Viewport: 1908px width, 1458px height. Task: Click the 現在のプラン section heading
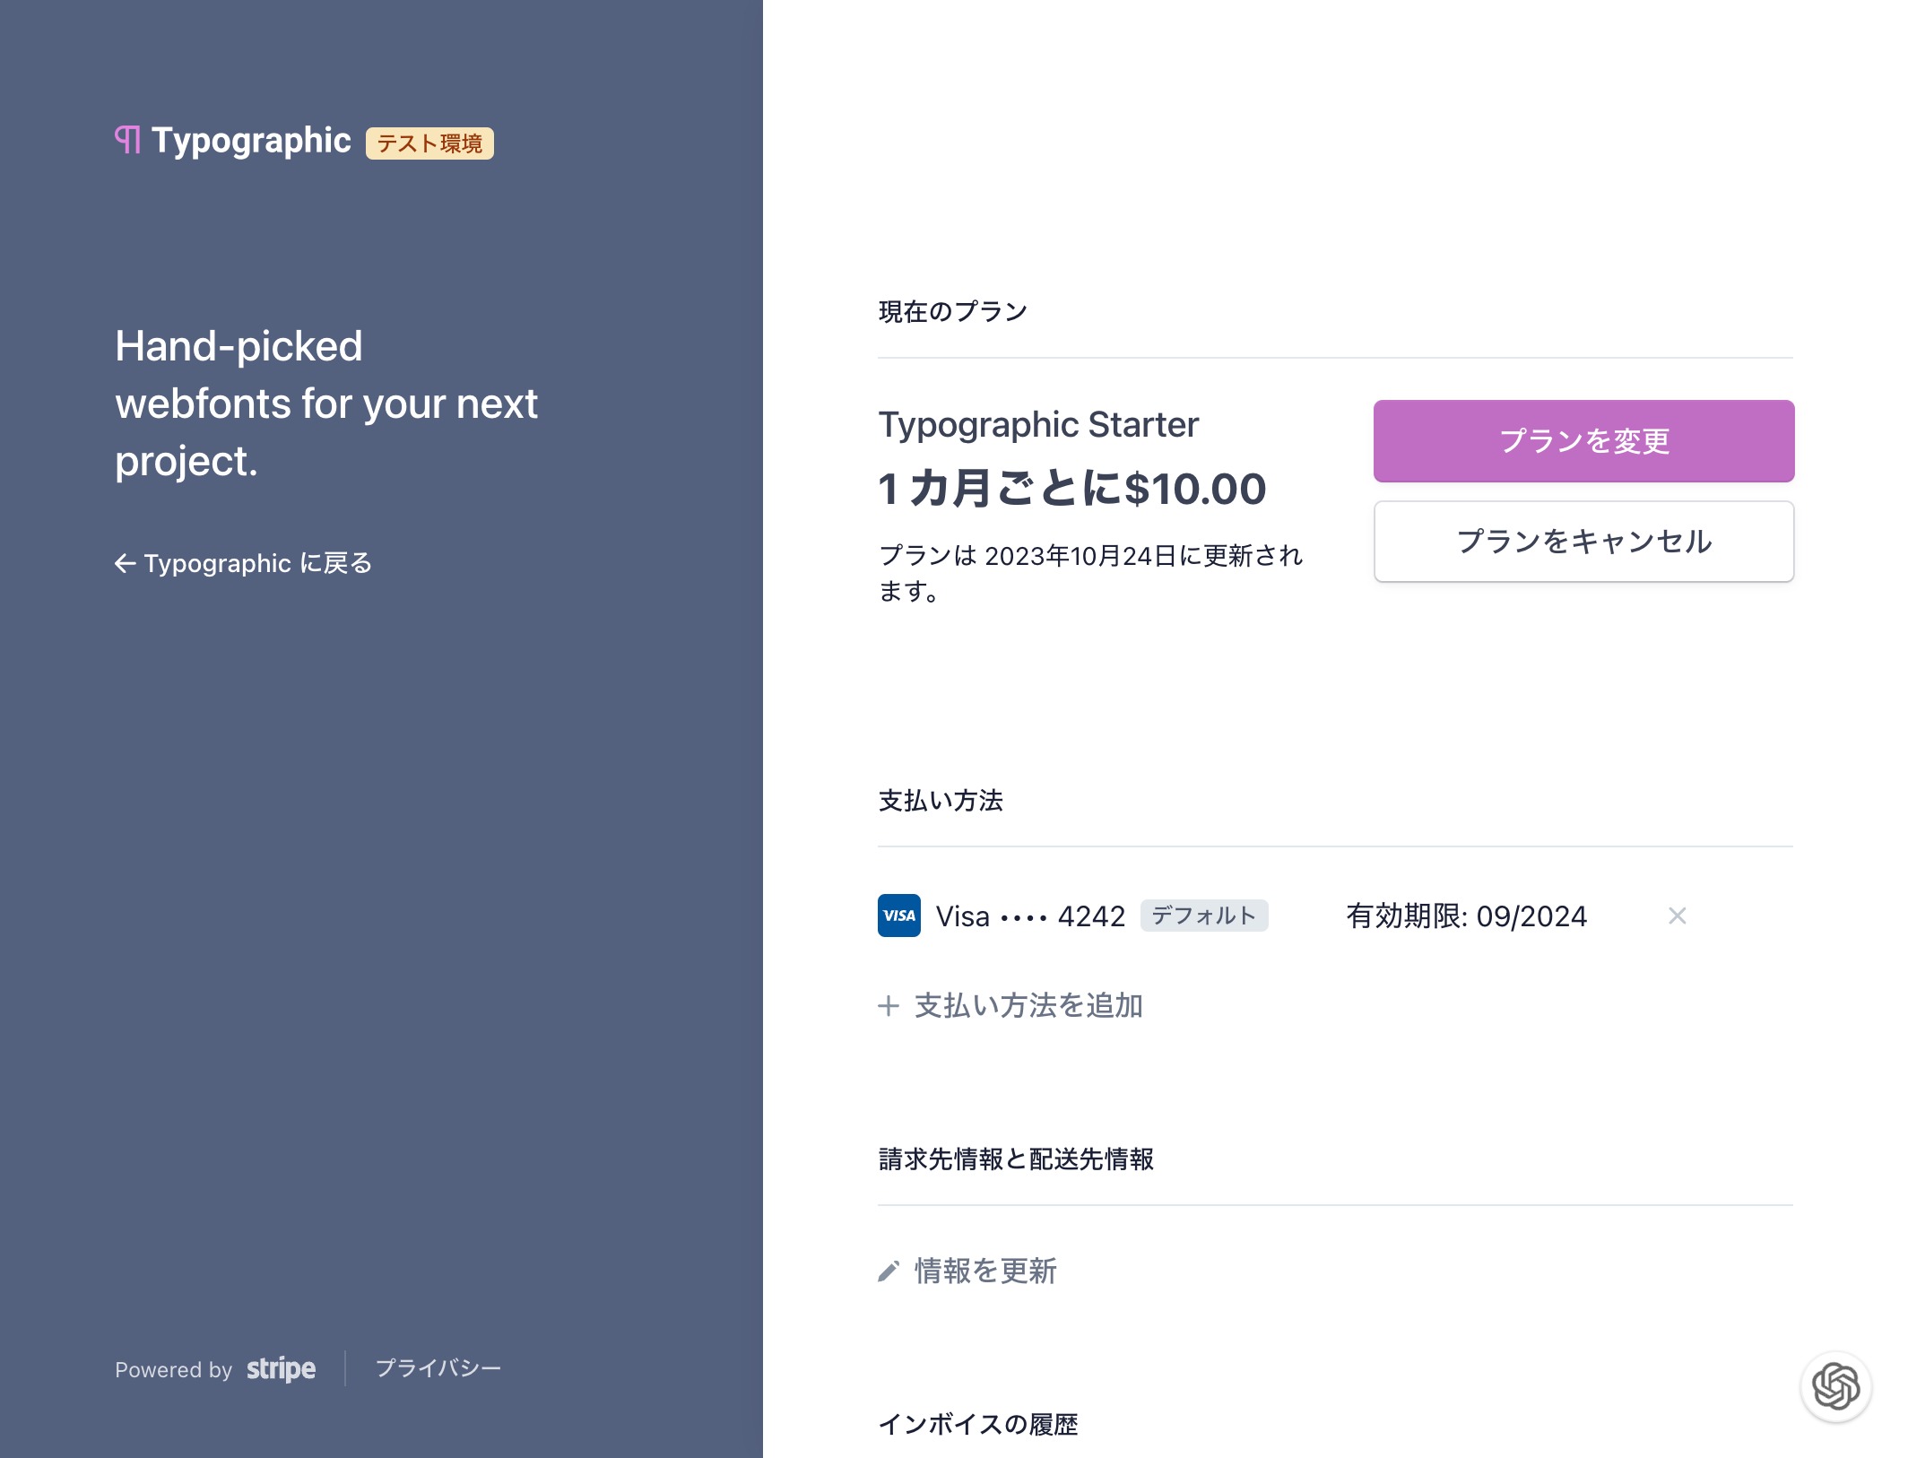(953, 312)
